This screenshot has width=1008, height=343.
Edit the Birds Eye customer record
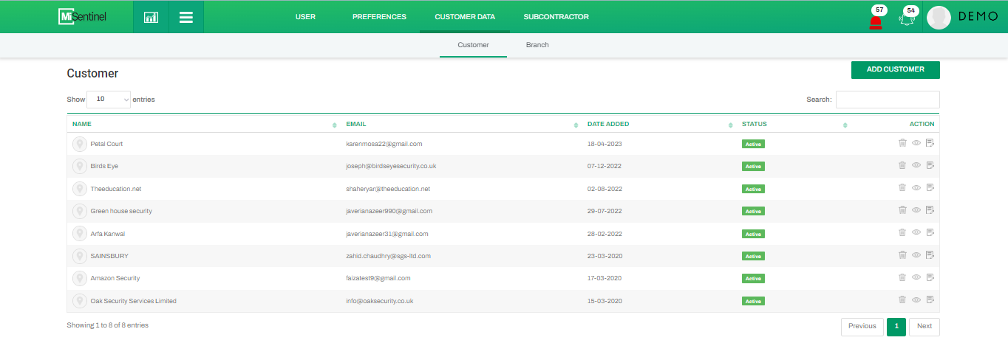coord(930,166)
